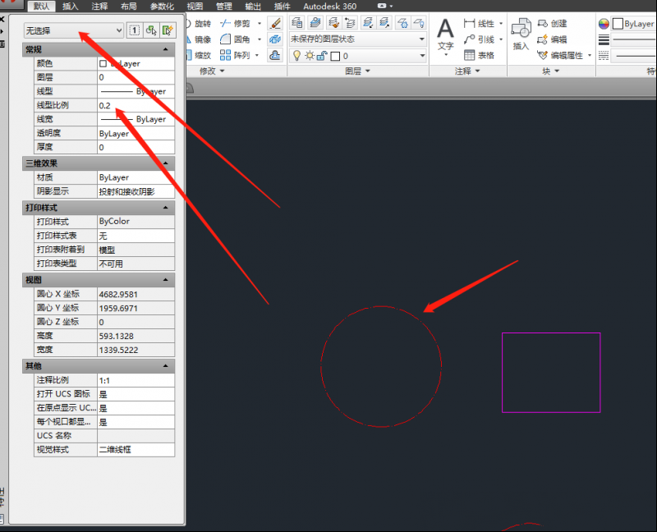Screen dimensions: 657x532
Task: Open the Layer Properties manager icon
Action: [297, 22]
